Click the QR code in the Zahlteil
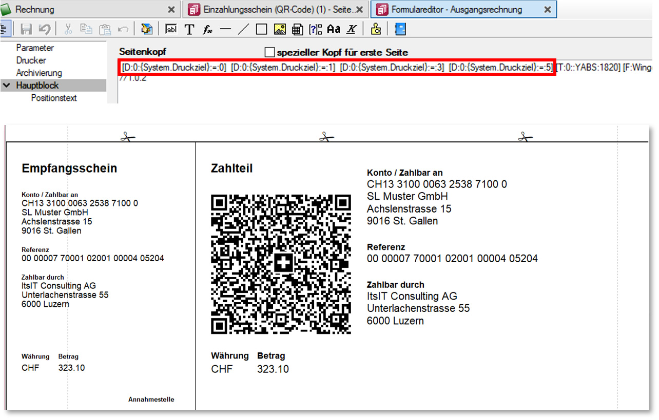This screenshot has width=659, height=420. point(281,264)
